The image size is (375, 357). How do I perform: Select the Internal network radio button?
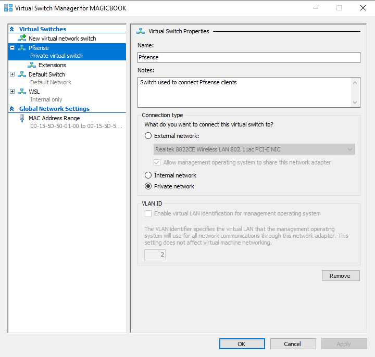(x=148, y=175)
